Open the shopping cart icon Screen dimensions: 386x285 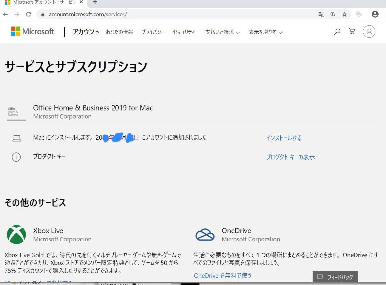[352, 31]
